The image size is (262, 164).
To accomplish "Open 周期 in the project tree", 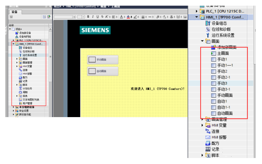I will click(25, 92).
